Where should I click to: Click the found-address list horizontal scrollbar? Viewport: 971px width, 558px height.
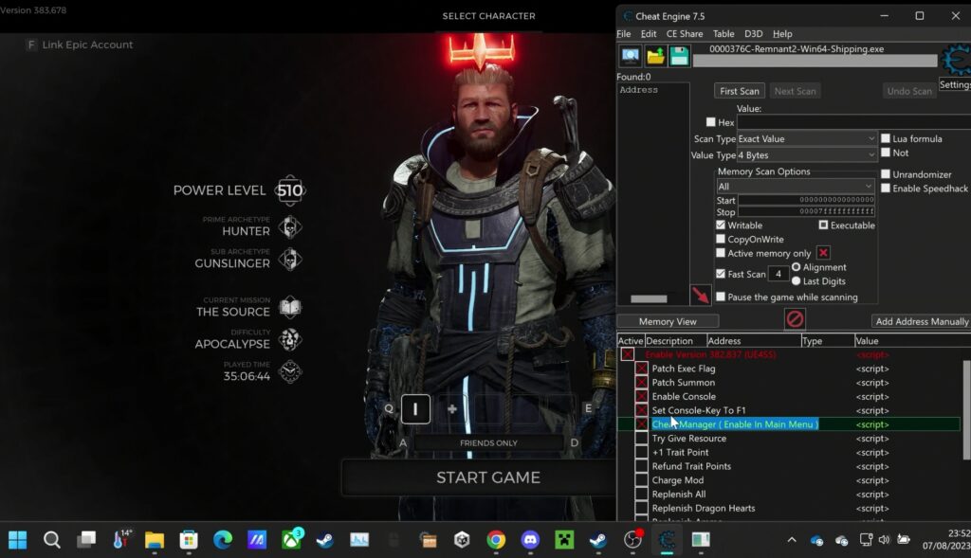pyautogui.click(x=649, y=298)
